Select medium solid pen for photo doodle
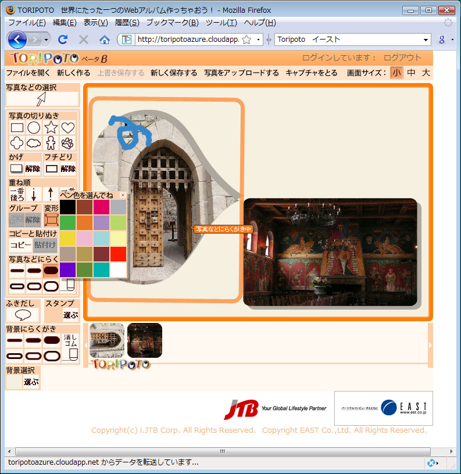This screenshot has height=474, width=461. pyautogui.click(x=34, y=271)
